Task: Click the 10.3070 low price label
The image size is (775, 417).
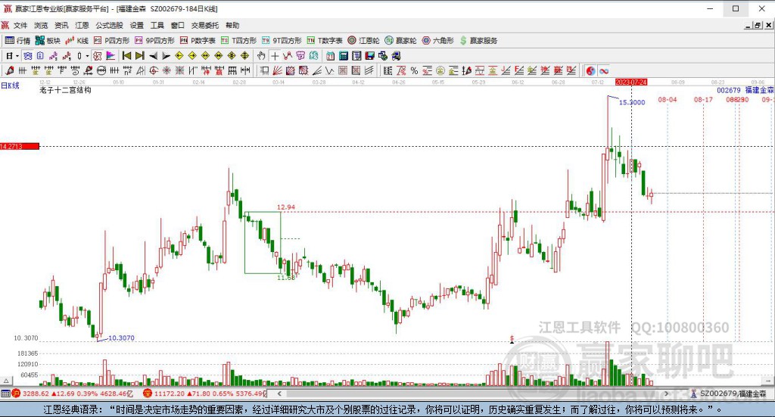Action: tap(121, 338)
